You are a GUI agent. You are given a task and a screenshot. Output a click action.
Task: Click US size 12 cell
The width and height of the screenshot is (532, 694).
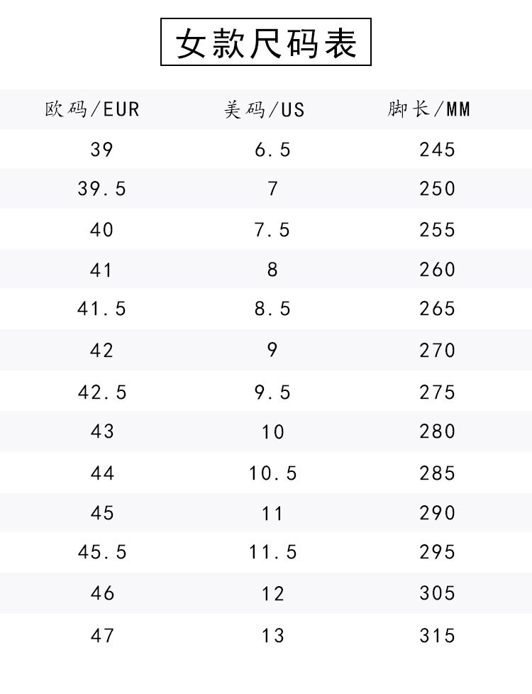(x=272, y=593)
